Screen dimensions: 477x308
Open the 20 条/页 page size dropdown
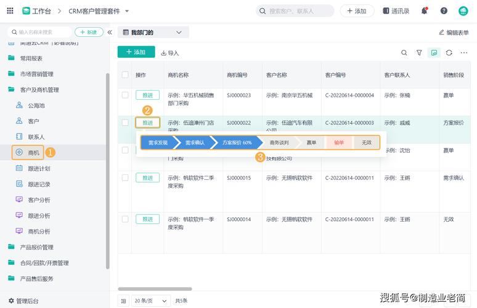click(151, 301)
